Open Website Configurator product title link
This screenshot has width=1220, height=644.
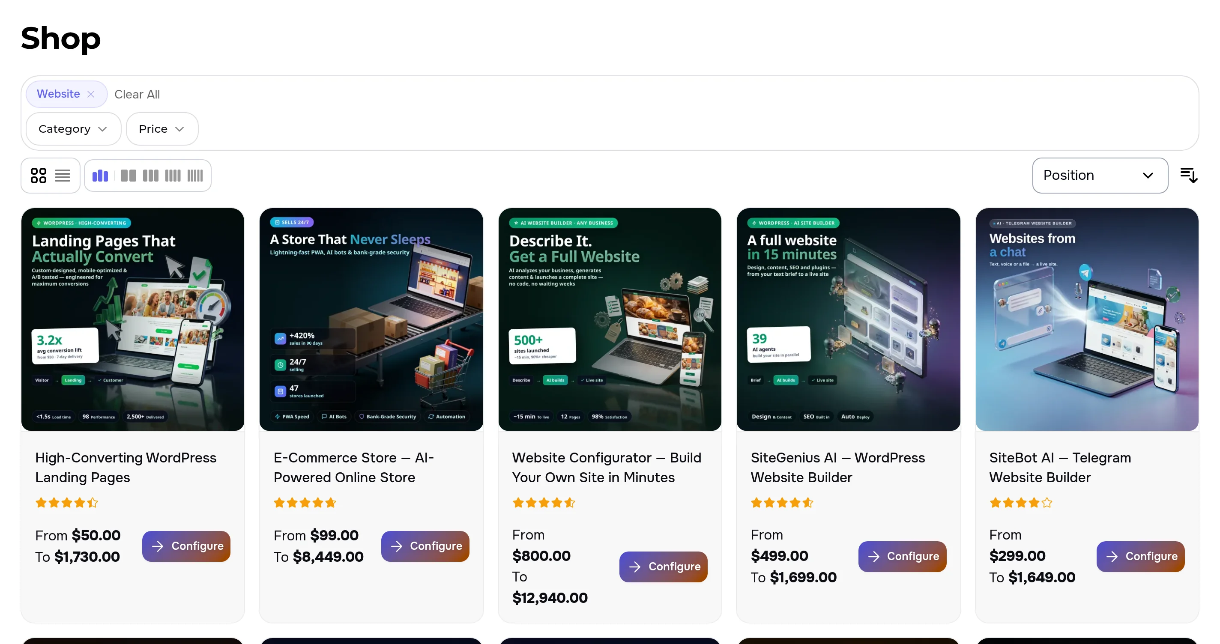[x=607, y=468]
